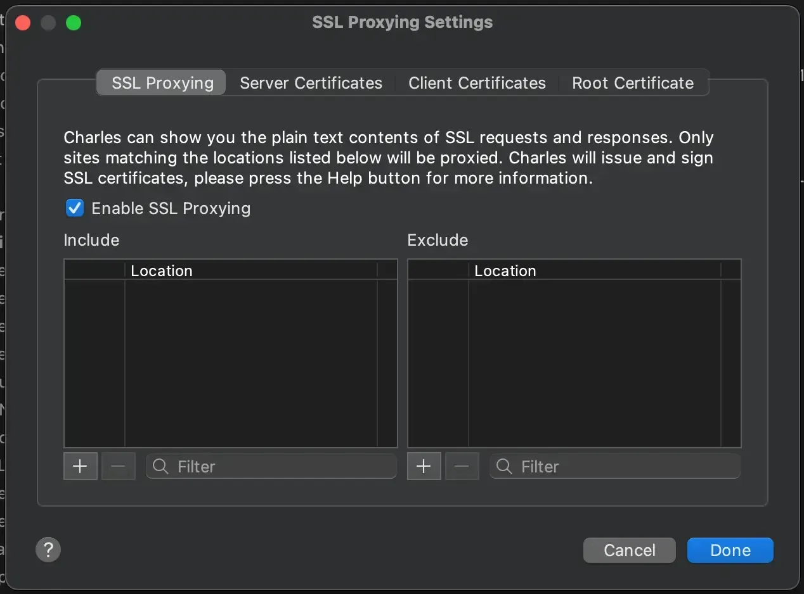Click the magnifying glass in Include filter field
The height and width of the screenshot is (594, 804).
(x=161, y=466)
